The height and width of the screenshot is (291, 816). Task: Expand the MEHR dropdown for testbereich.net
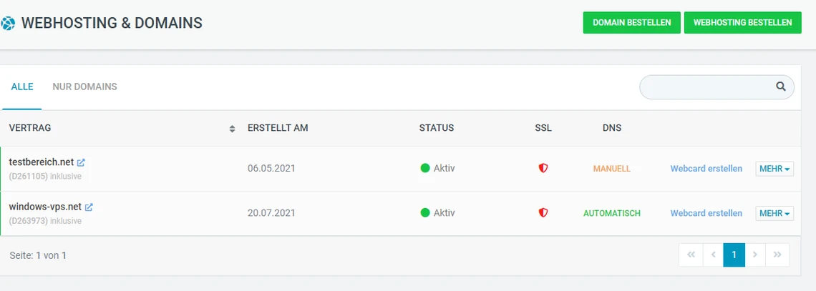[774, 169]
